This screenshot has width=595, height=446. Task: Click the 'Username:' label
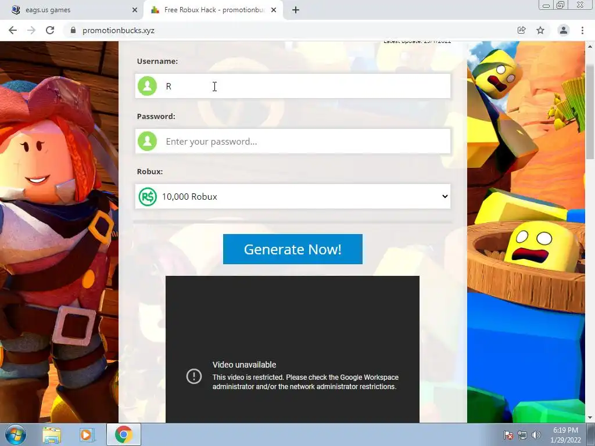pyautogui.click(x=157, y=61)
